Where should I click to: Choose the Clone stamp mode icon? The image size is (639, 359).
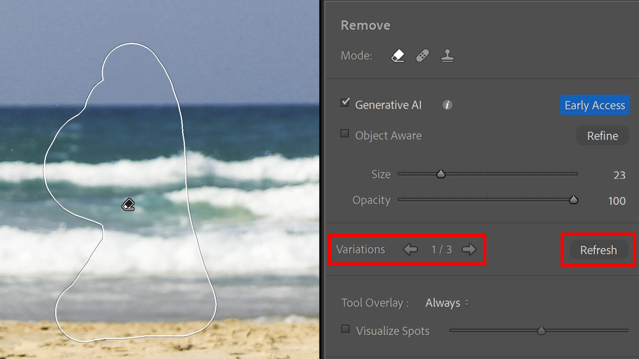pyautogui.click(x=447, y=55)
